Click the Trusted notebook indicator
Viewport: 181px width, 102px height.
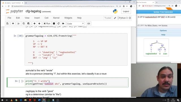point(108,18)
